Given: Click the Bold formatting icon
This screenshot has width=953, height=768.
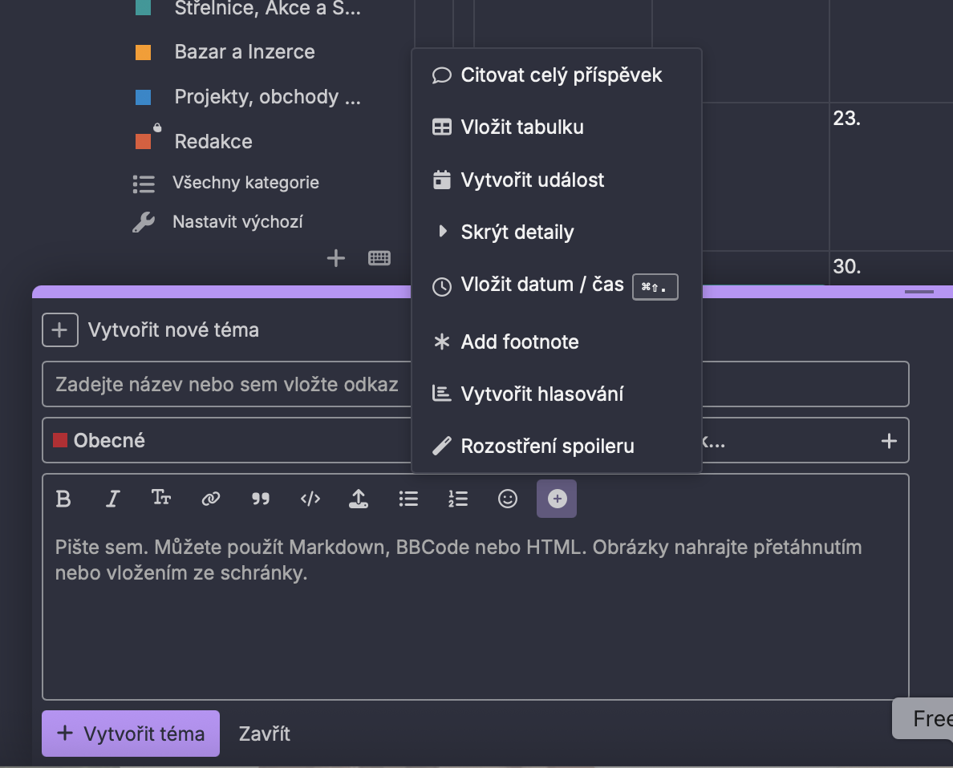Looking at the screenshot, I should [63, 499].
